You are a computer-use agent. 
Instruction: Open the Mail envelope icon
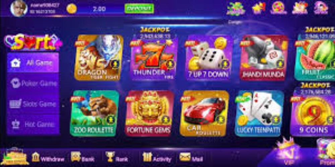click(185, 157)
